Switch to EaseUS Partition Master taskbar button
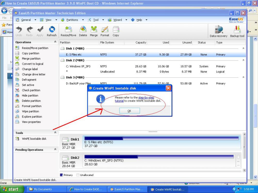This screenshot has width=258, height=193. [x=127, y=189]
